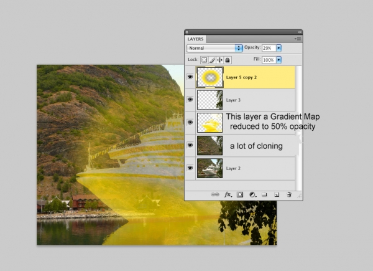The height and width of the screenshot is (271, 373).
Task: Create a new layer
Action: tap(277, 195)
